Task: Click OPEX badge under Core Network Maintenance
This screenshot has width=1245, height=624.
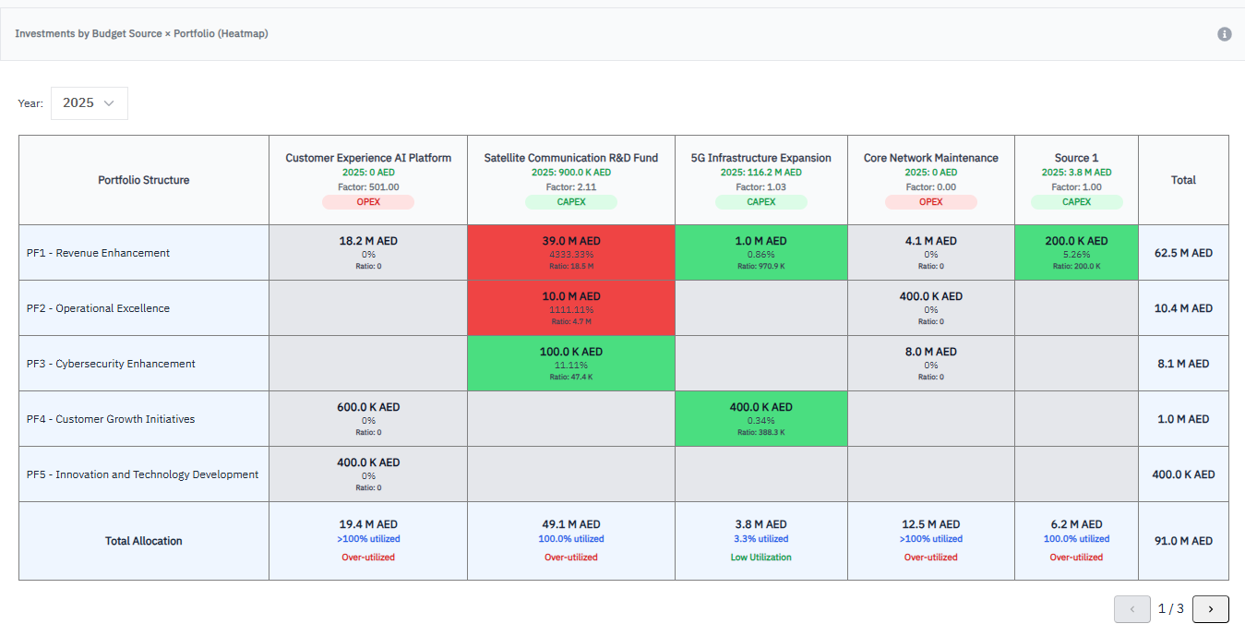Action: pos(930,202)
